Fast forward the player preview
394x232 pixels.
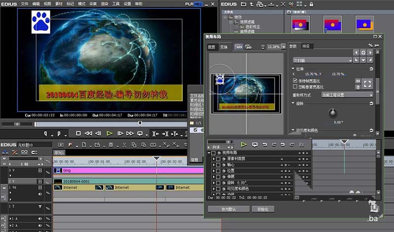pyautogui.click(x=130, y=133)
